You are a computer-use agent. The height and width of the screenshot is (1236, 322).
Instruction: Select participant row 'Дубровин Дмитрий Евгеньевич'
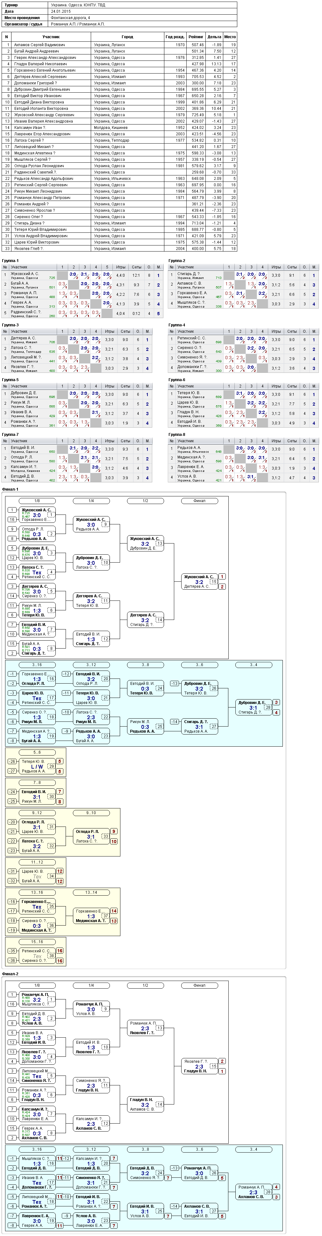(119, 89)
